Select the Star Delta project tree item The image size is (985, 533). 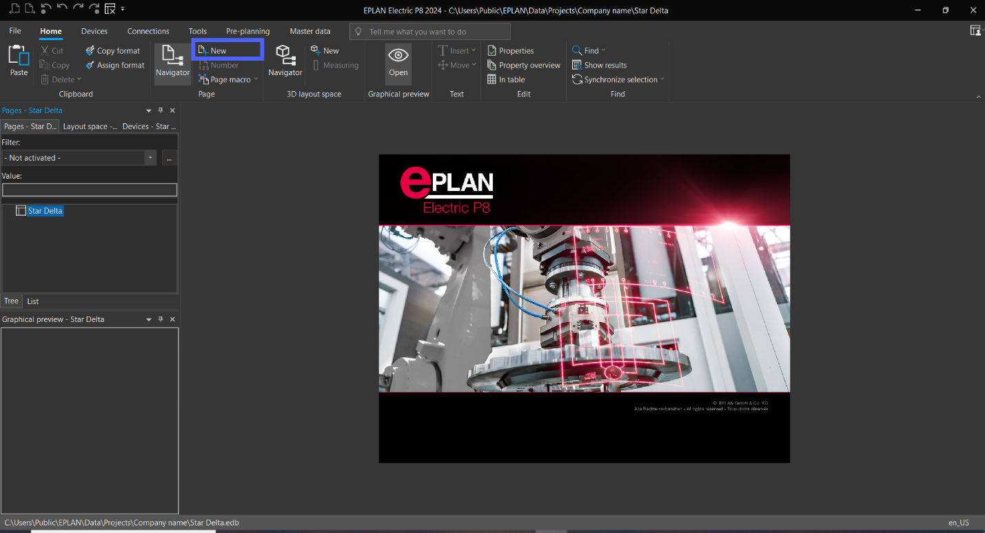(45, 211)
